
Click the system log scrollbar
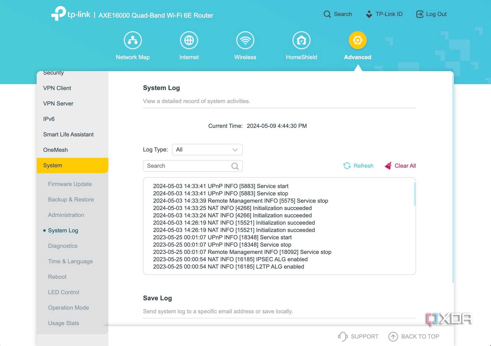coord(414,195)
